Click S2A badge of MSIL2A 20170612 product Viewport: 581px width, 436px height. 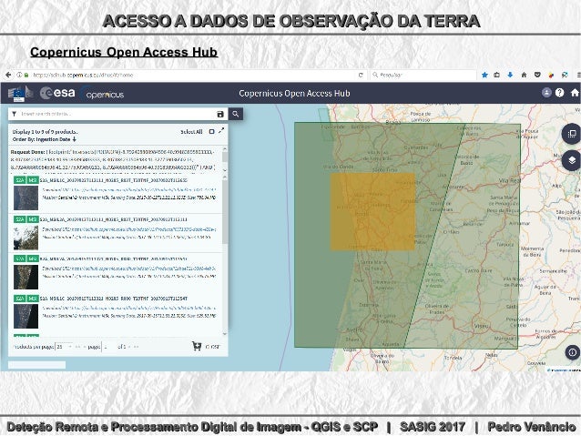(x=20, y=219)
